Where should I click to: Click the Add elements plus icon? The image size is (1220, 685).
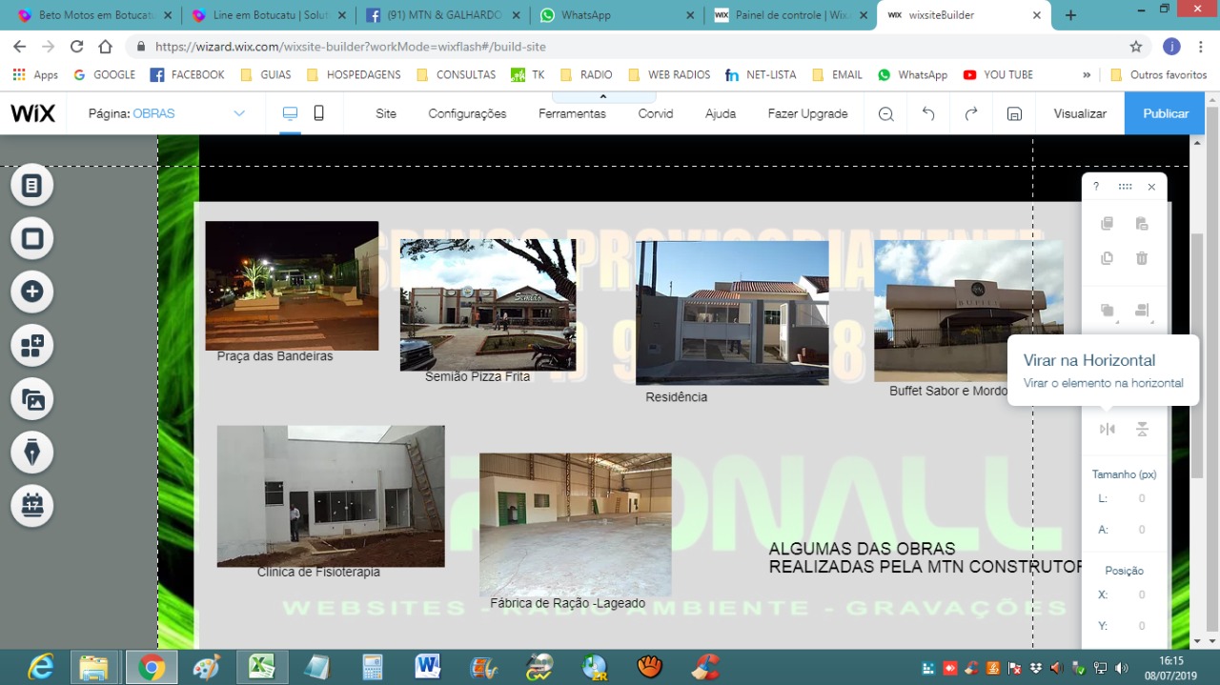pyautogui.click(x=32, y=292)
